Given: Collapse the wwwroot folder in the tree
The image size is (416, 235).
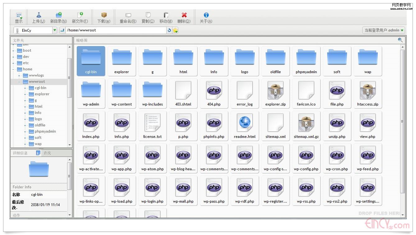Looking at the screenshot, I should 19,82.
